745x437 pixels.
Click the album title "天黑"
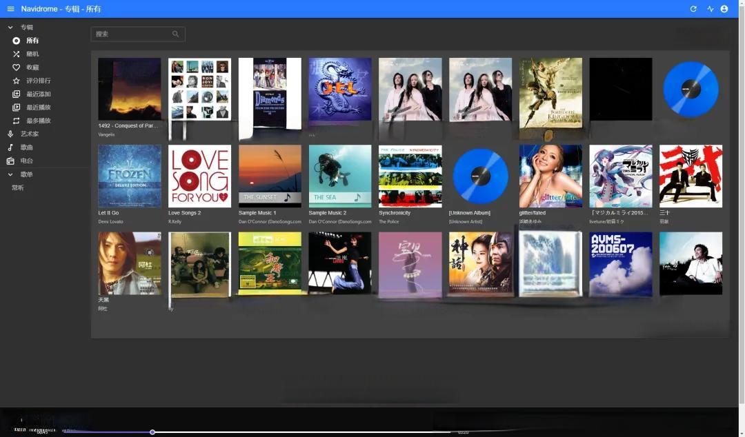[103, 301]
